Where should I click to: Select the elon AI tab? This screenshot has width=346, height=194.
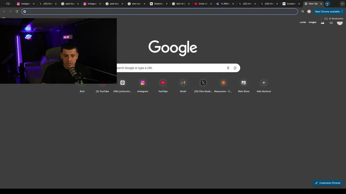(x=181, y=4)
